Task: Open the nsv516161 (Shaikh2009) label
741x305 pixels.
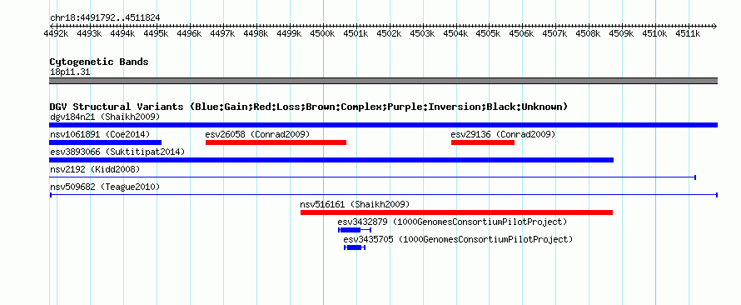Action: point(355,204)
